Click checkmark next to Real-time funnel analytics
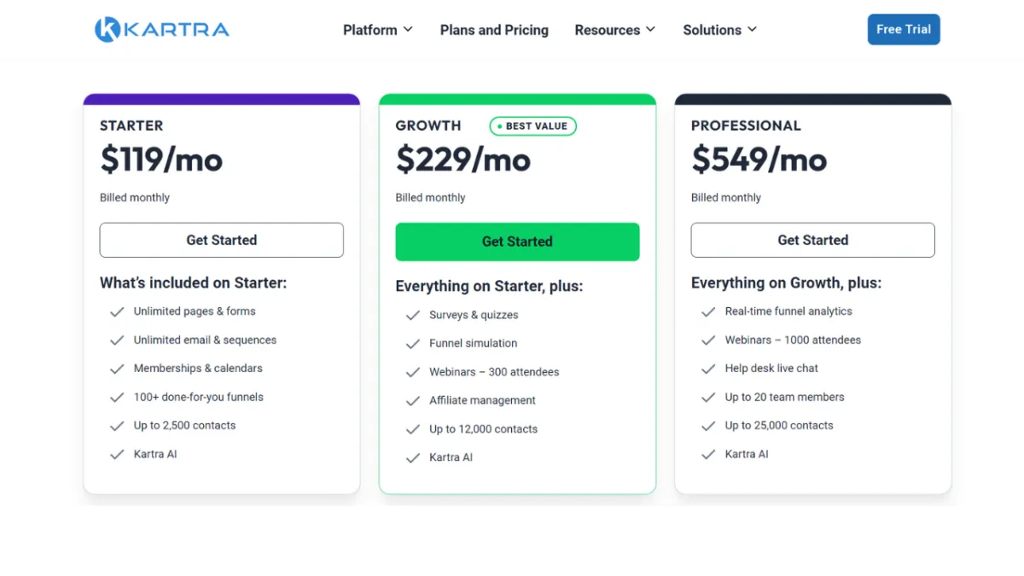This screenshot has width=1024, height=576. [708, 312]
